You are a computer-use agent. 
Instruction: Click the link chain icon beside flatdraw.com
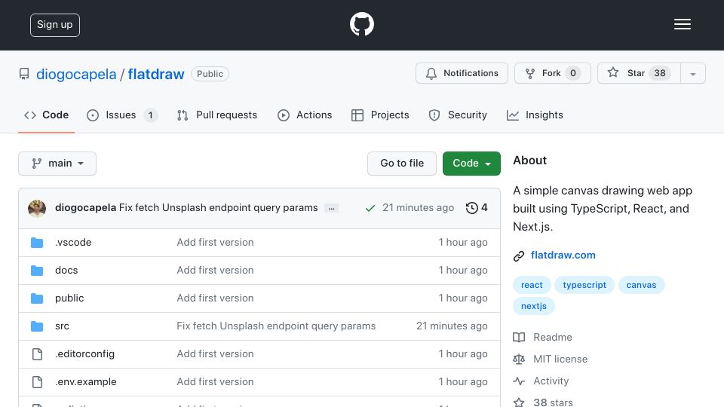[x=519, y=256]
